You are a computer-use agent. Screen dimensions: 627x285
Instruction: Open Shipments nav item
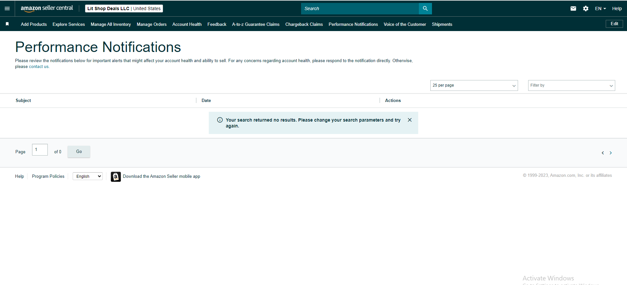(442, 24)
